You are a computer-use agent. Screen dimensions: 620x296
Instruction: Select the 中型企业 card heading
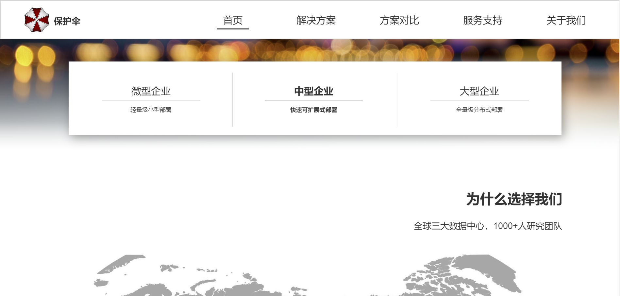pyautogui.click(x=314, y=91)
